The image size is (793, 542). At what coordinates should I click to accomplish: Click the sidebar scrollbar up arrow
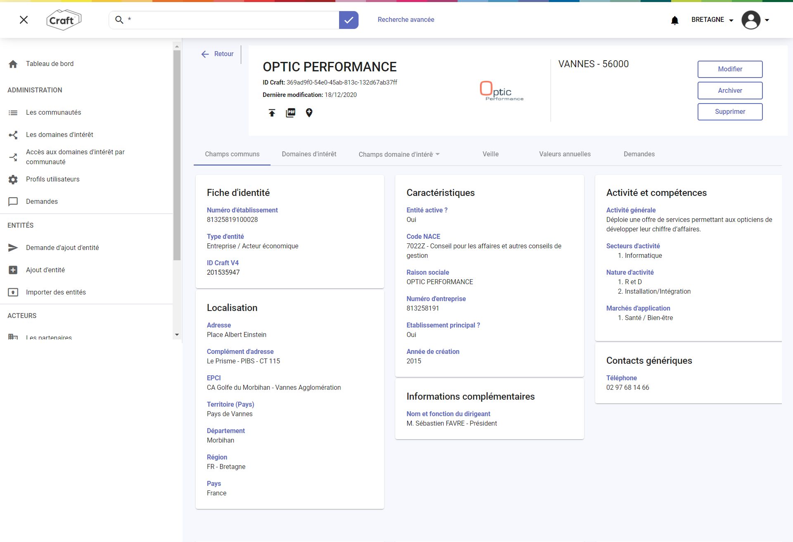coord(177,46)
